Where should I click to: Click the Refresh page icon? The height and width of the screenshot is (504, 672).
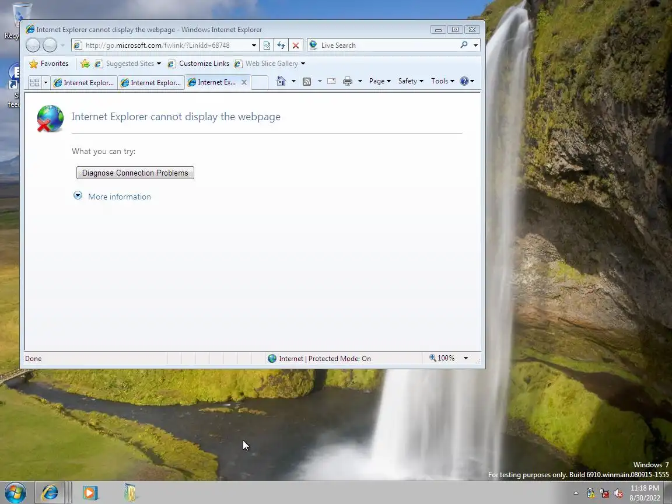(281, 45)
